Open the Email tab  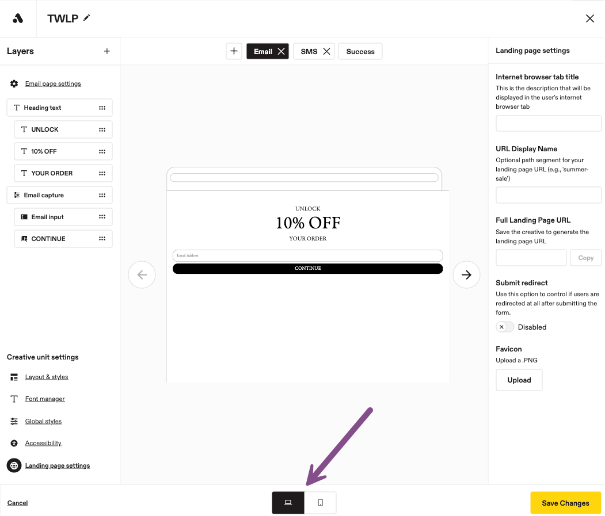click(x=263, y=51)
